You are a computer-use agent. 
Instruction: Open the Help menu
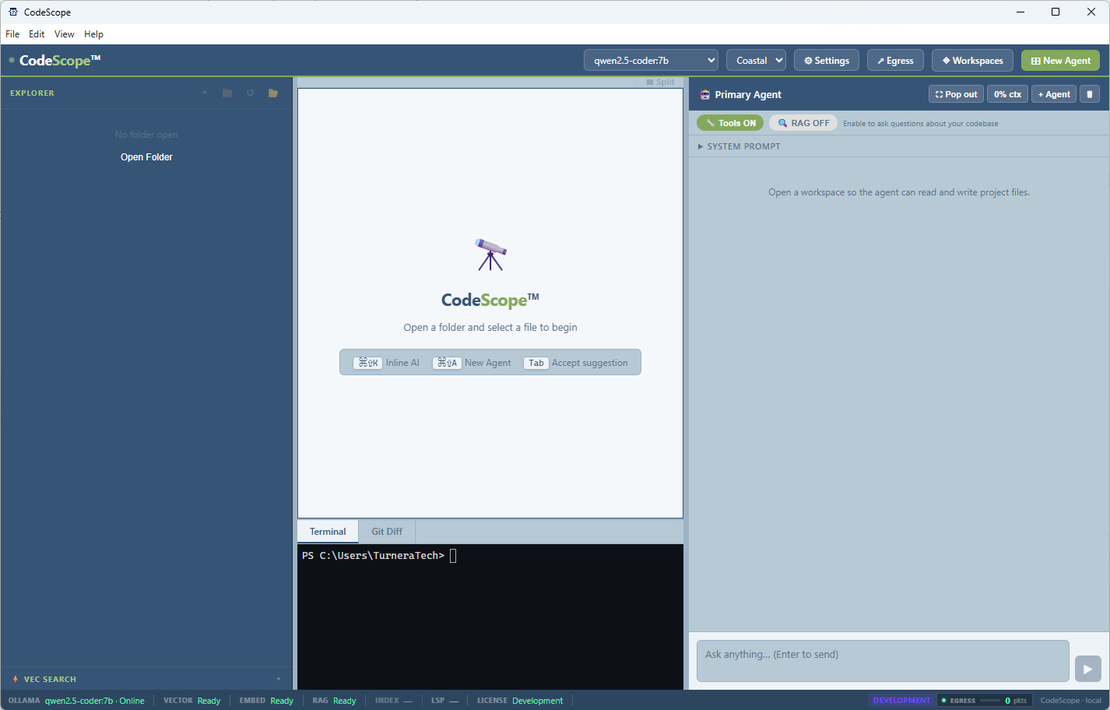coord(93,34)
